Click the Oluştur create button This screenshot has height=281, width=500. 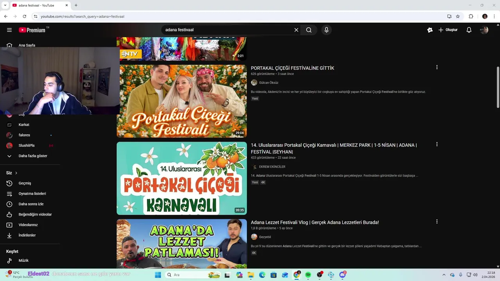tap(448, 30)
